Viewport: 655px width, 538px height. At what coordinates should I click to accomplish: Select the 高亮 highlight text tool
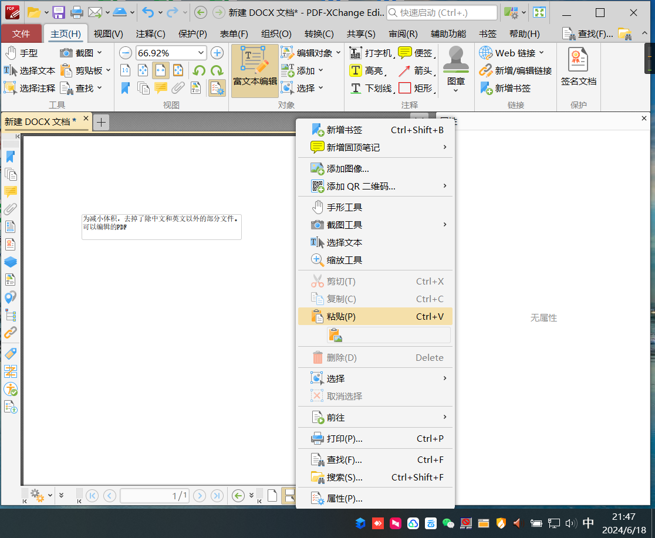366,70
